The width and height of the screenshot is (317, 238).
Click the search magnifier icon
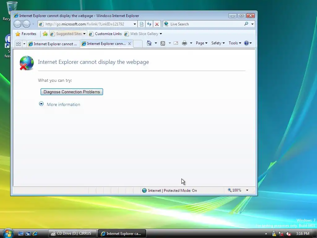click(x=246, y=24)
